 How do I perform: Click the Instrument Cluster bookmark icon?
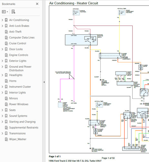pyautogui.click(x=6, y=87)
